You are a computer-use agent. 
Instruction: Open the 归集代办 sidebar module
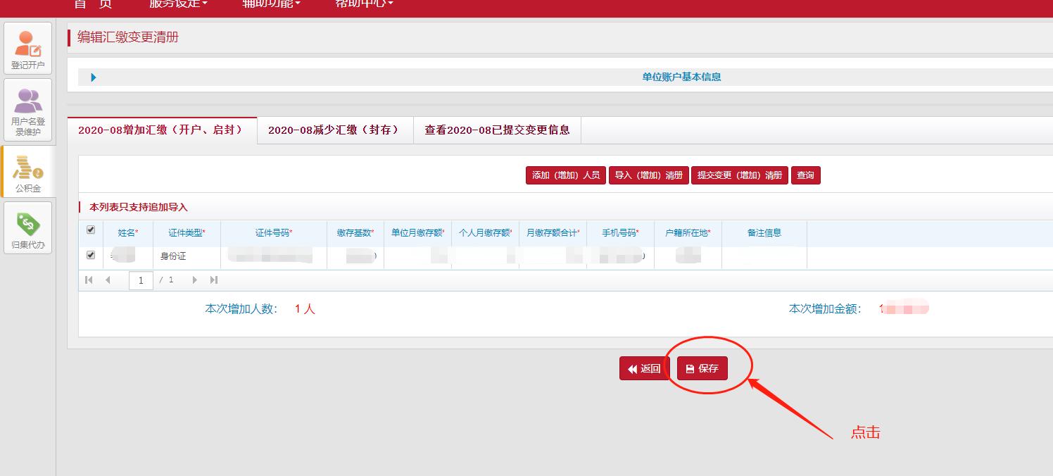coord(27,227)
